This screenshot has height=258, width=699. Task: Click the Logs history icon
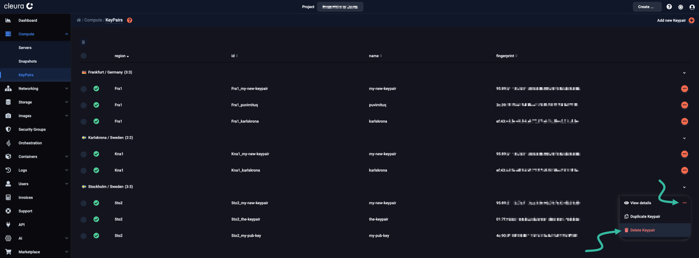click(8, 170)
